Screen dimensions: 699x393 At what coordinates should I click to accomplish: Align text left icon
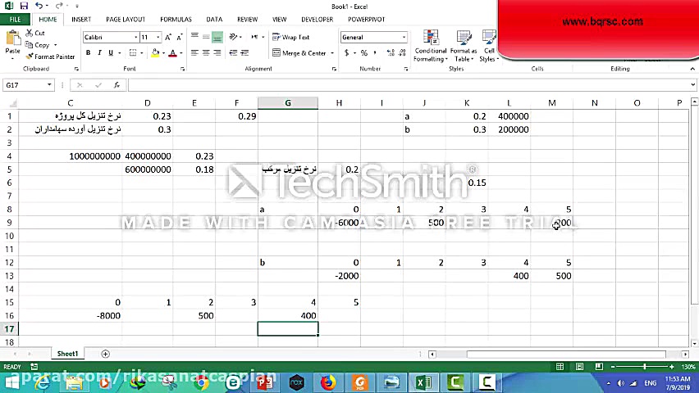[194, 52]
